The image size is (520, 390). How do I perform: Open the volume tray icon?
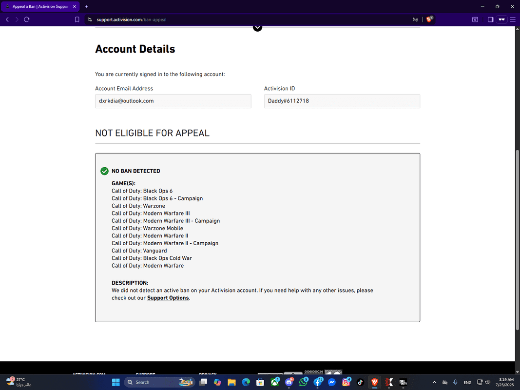[487, 382]
